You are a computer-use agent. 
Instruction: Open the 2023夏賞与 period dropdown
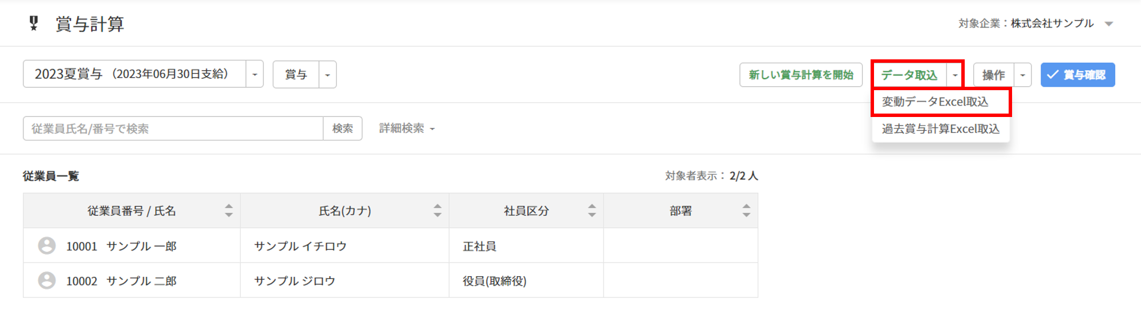point(255,74)
